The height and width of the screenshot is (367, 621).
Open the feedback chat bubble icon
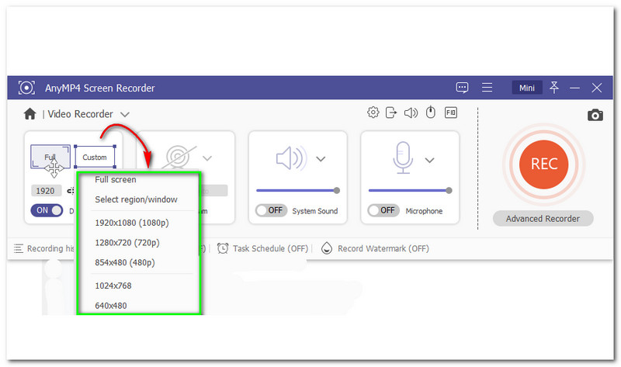462,88
